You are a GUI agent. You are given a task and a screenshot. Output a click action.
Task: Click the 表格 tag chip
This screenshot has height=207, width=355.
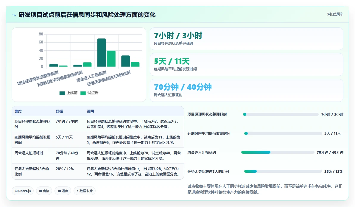coord(44,191)
